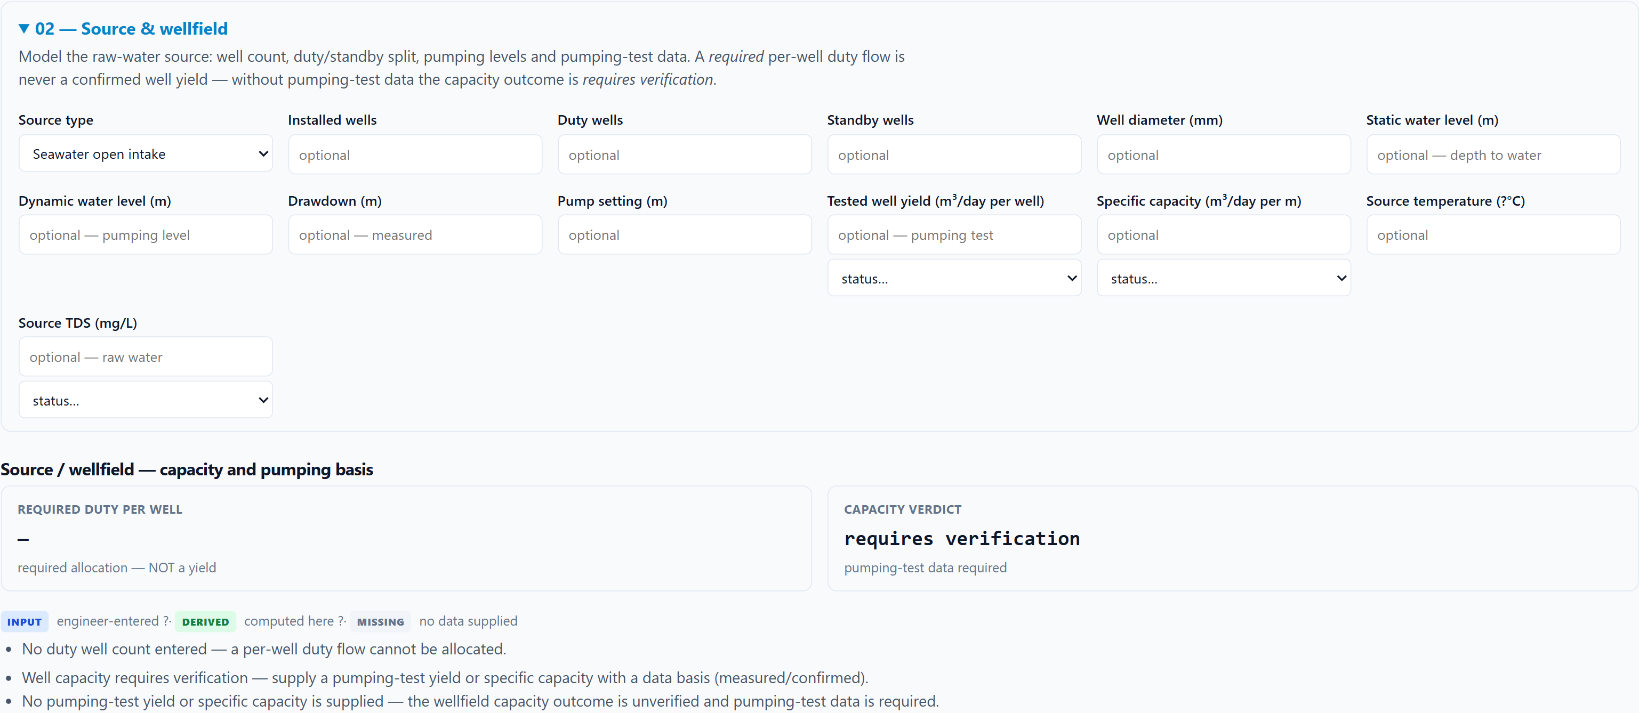Select the Drawdown (m) measured field
Screen dimensions: 1639x713
click(415, 234)
